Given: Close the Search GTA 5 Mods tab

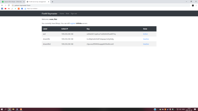Looking at the screenshot, I should (24, 2).
